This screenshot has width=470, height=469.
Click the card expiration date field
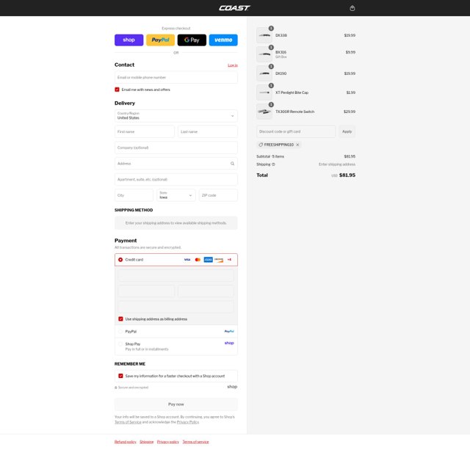click(146, 291)
